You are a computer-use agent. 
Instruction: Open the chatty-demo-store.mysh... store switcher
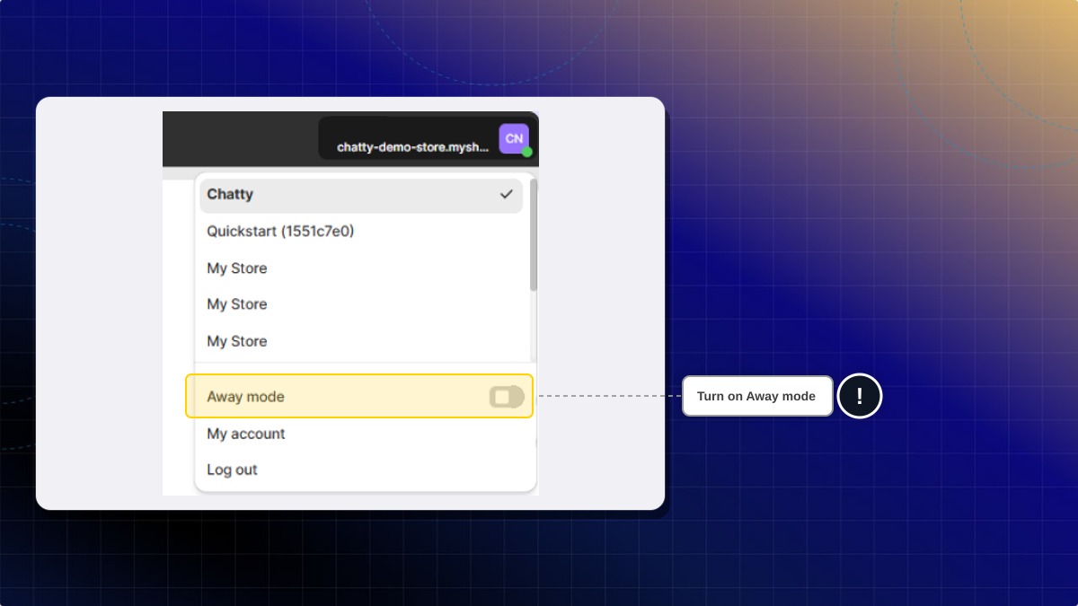(429, 138)
